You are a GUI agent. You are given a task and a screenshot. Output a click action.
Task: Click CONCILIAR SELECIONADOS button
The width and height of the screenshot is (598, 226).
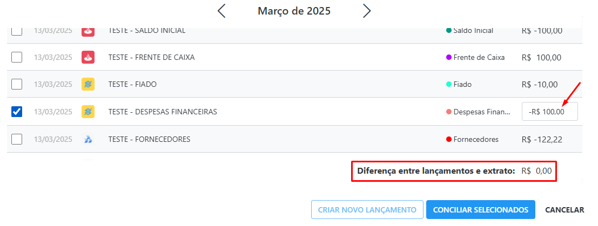coord(481,210)
